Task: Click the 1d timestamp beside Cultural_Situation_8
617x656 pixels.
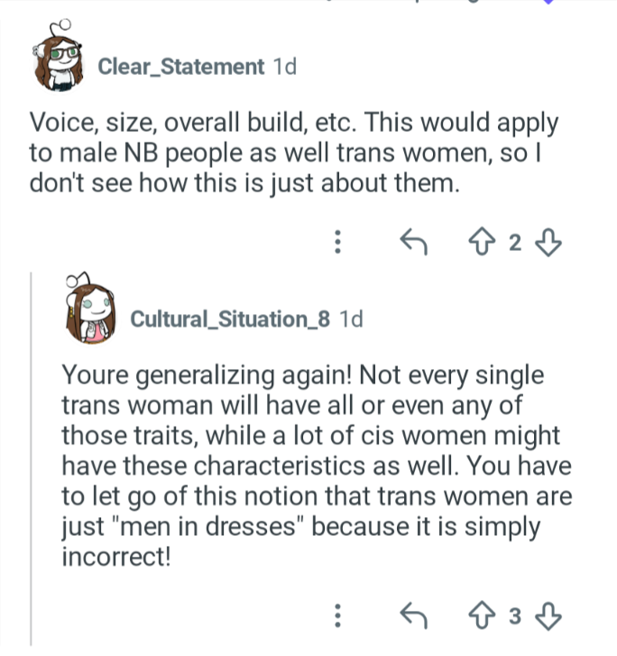Action: click(x=351, y=319)
